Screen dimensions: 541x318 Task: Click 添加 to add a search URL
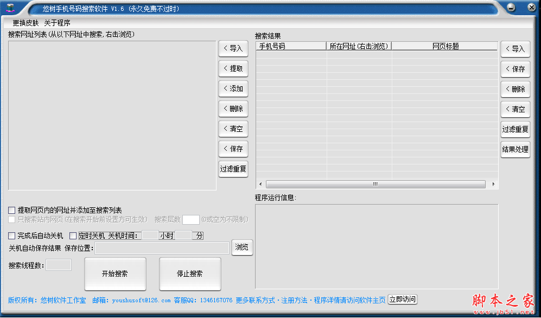pyautogui.click(x=233, y=88)
